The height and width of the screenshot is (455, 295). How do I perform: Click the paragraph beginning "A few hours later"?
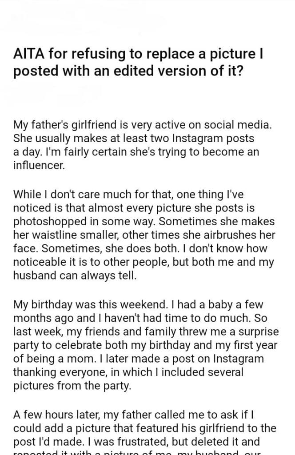[144, 429]
